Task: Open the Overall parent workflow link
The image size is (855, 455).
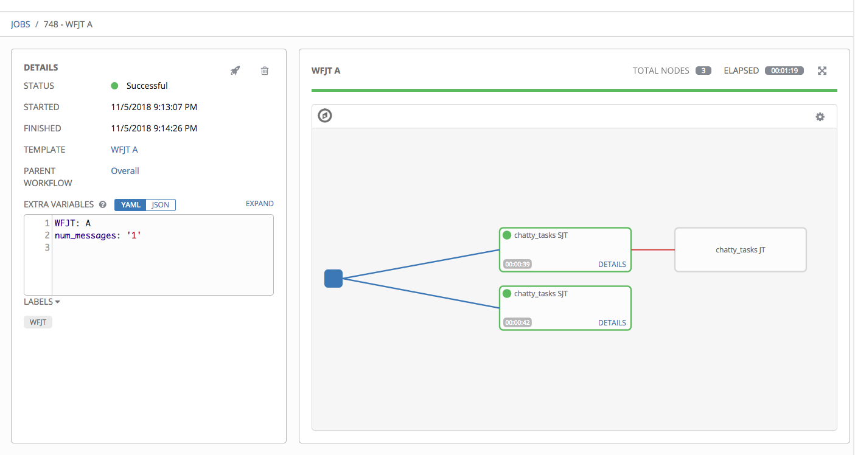Action: [x=125, y=171]
